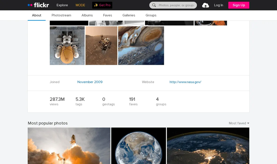Click the 4 groups stat
277x164 pixels.
[161, 101]
